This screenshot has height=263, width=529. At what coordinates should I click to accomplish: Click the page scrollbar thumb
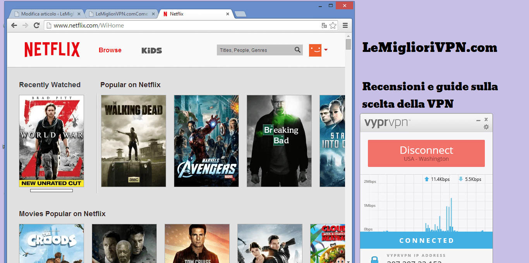pos(349,44)
